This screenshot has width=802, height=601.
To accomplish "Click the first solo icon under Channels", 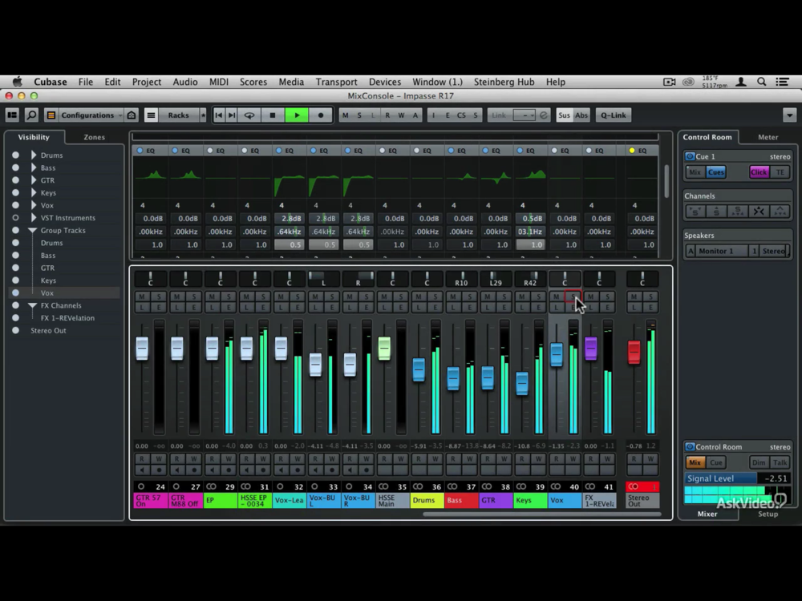I will pyautogui.click(x=695, y=211).
